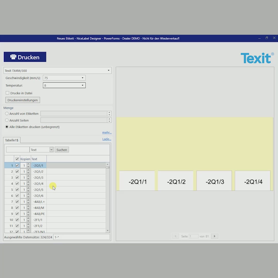Uncheck the checkbox for row -2Q1/3
278x278 pixels.
point(17,178)
